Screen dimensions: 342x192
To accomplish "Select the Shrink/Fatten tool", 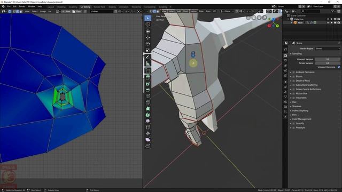I will 148,133.
